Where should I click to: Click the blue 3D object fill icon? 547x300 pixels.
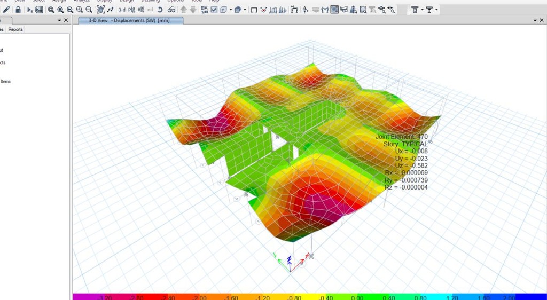click(x=238, y=10)
